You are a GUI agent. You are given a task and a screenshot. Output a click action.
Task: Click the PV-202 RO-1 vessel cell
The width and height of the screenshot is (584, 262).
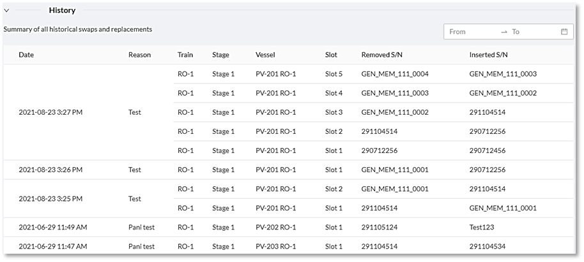[x=275, y=228]
